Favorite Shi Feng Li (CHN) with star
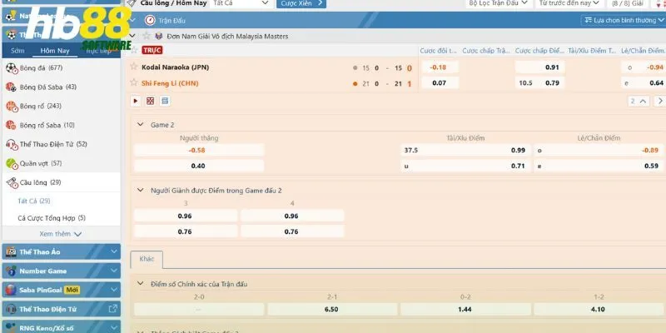The height and width of the screenshot is (333, 666). tap(134, 82)
